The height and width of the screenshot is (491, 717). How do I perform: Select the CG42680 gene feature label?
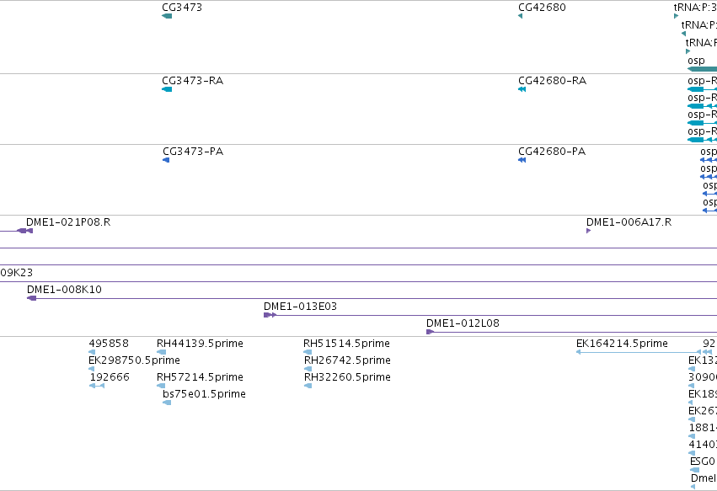pos(542,8)
